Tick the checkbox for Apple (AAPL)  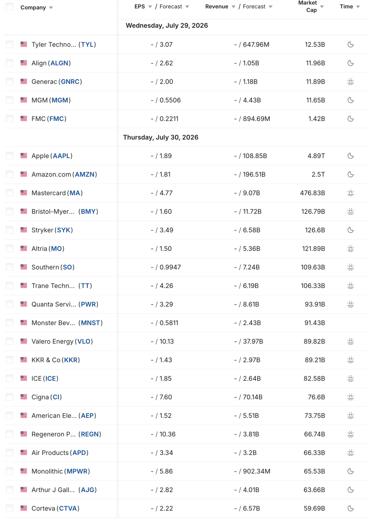(9, 156)
